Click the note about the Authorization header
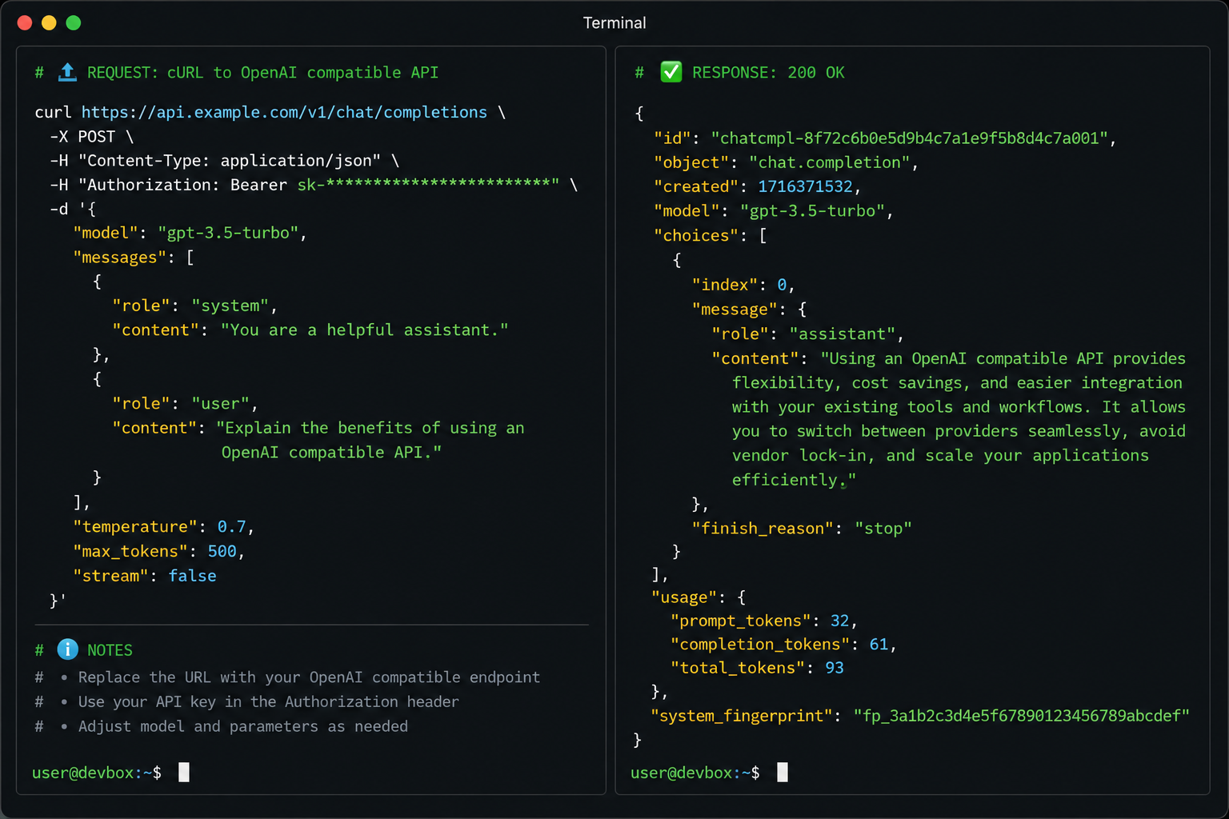 pyautogui.click(x=269, y=701)
